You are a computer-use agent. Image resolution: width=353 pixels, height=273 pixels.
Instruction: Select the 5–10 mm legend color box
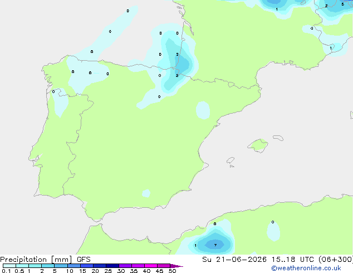[x=61, y=266]
